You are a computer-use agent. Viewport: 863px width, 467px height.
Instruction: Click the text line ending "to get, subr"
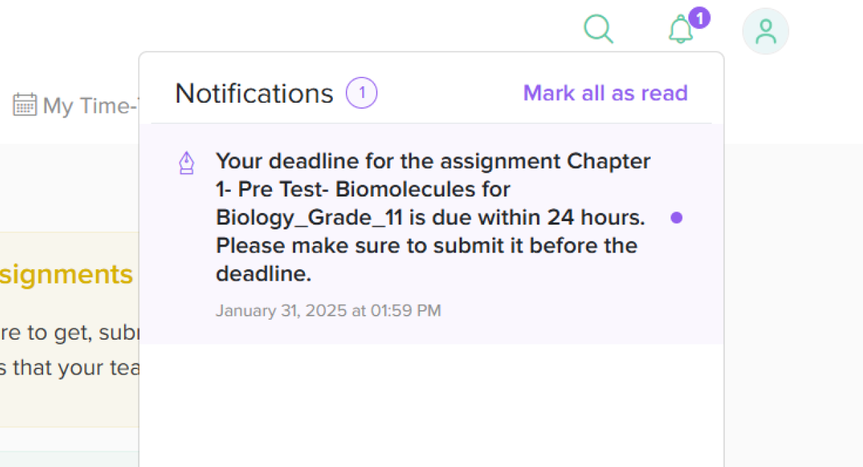click(68, 333)
